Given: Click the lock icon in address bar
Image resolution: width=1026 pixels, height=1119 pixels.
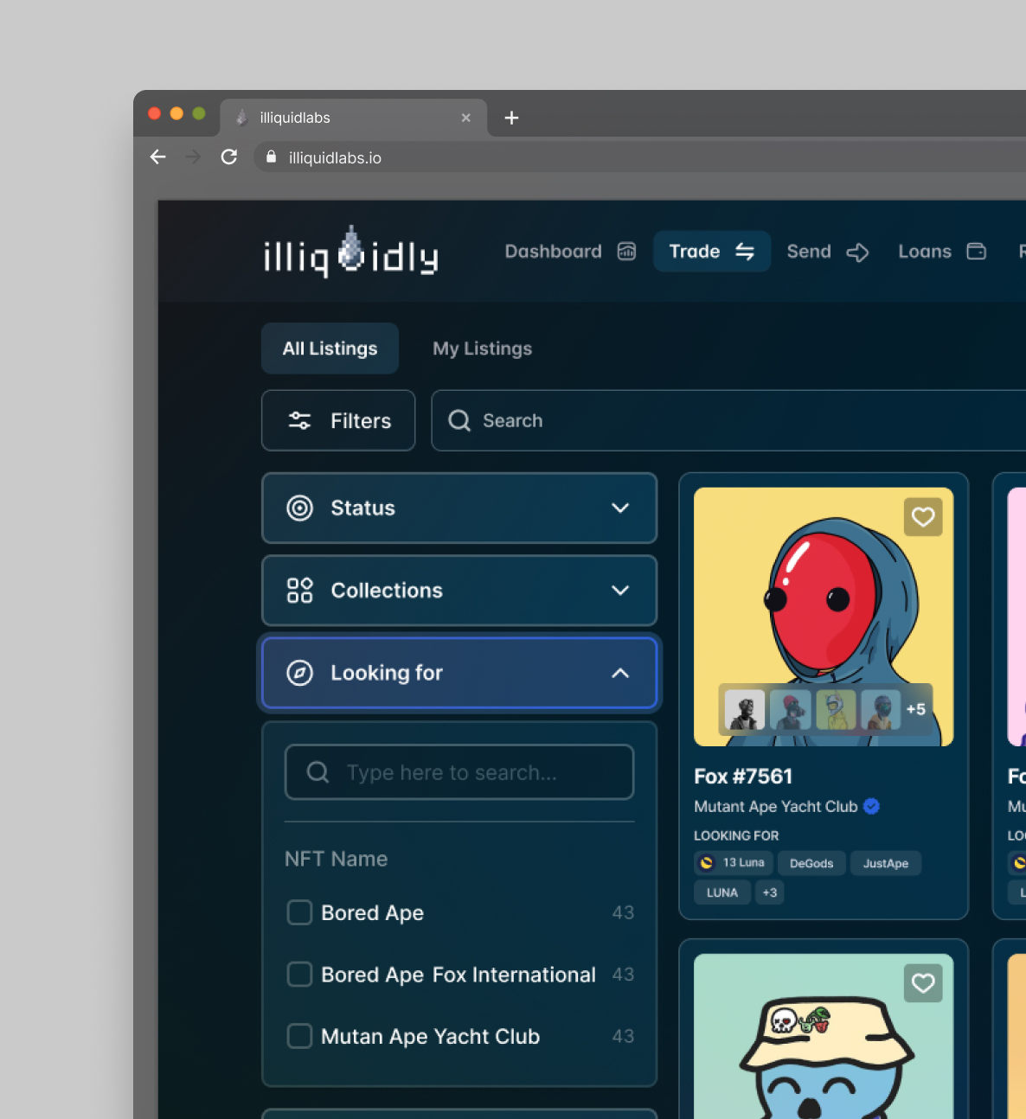Looking at the screenshot, I should (271, 157).
